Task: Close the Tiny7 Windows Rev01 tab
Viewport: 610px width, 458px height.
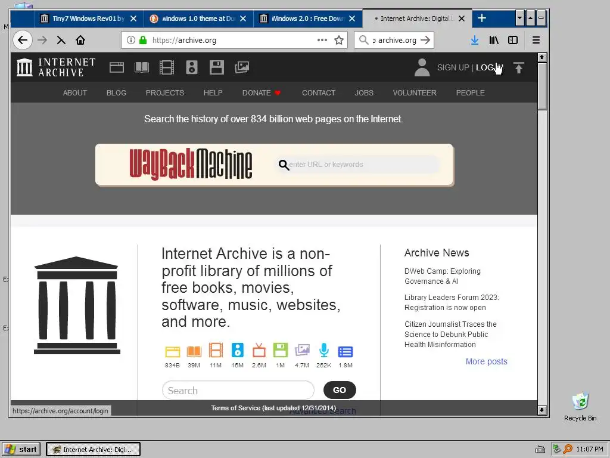Action: [x=133, y=18]
